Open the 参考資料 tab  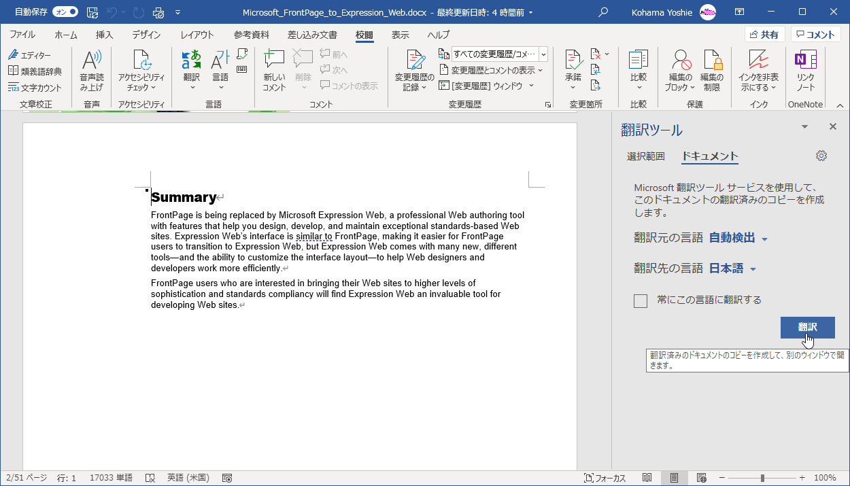point(252,35)
